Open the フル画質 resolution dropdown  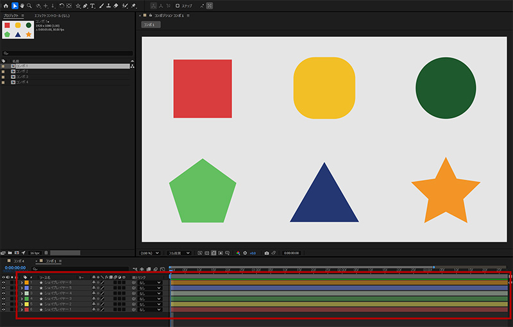tap(180, 253)
